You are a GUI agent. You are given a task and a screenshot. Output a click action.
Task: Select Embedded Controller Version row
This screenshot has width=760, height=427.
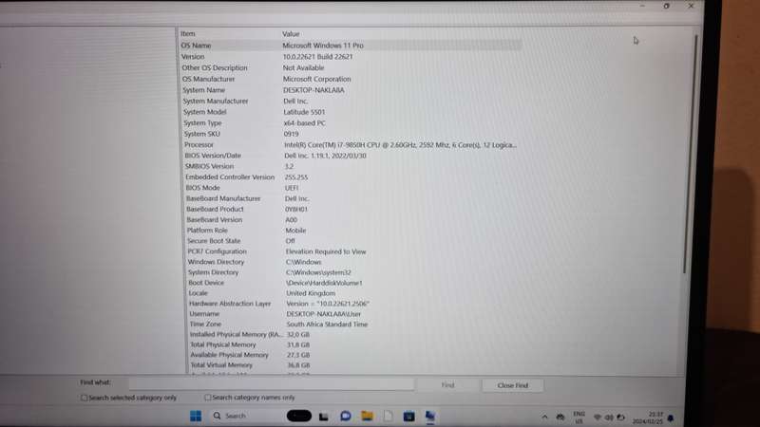click(x=353, y=177)
